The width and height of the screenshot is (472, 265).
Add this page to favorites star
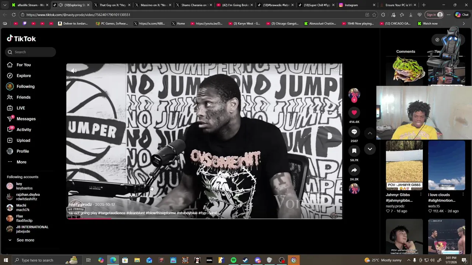[x=374, y=15]
